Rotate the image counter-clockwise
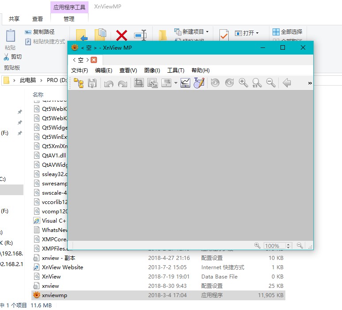The height and width of the screenshot is (310, 342). tap(215, 83)
